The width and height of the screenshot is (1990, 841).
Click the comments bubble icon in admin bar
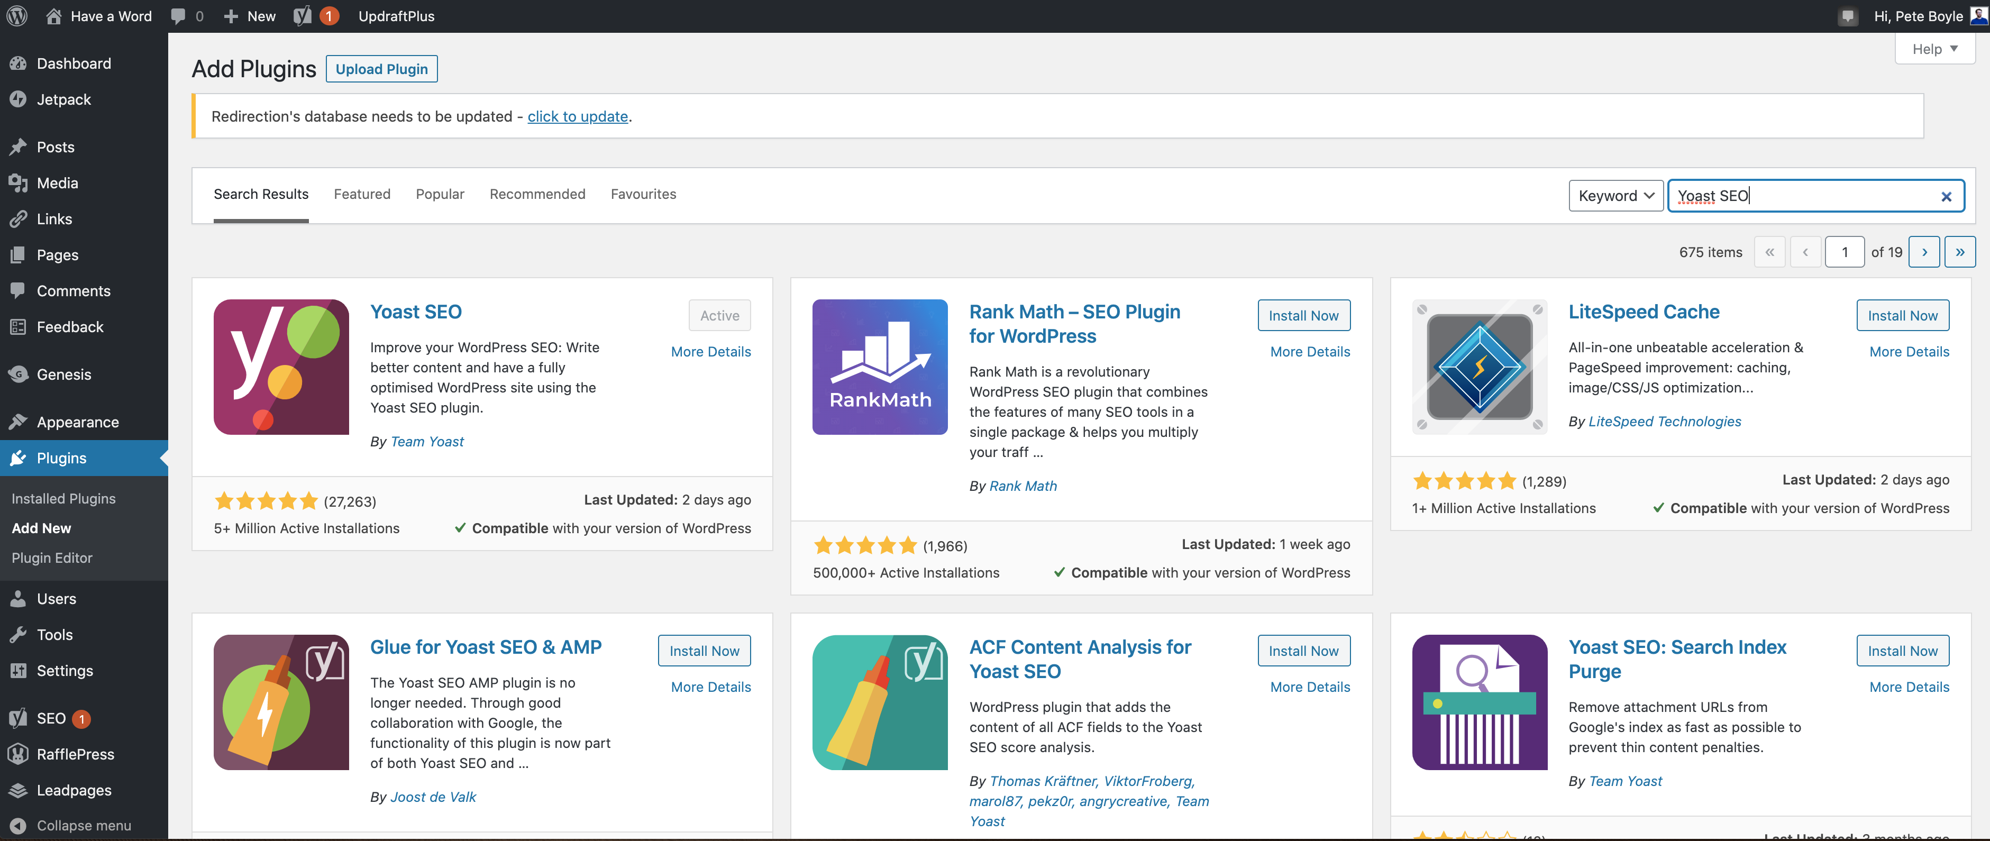pos(178,15)
